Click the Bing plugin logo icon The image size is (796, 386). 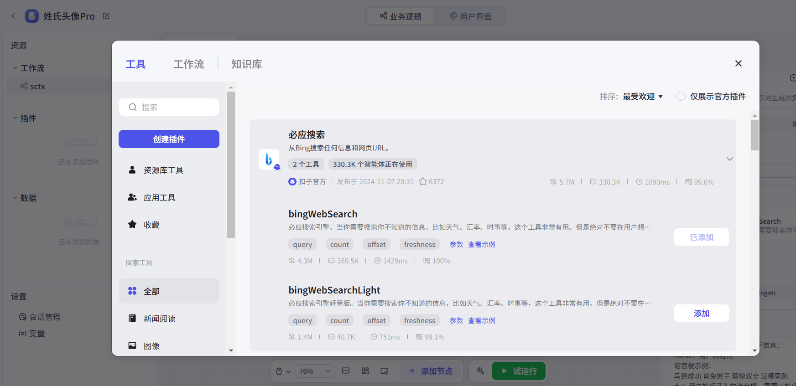pyautogui.click(x=269, y=160)
